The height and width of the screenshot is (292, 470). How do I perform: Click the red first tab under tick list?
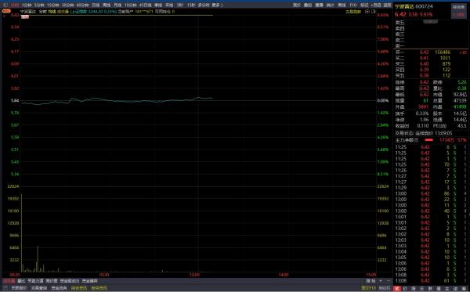pos(397,288)
